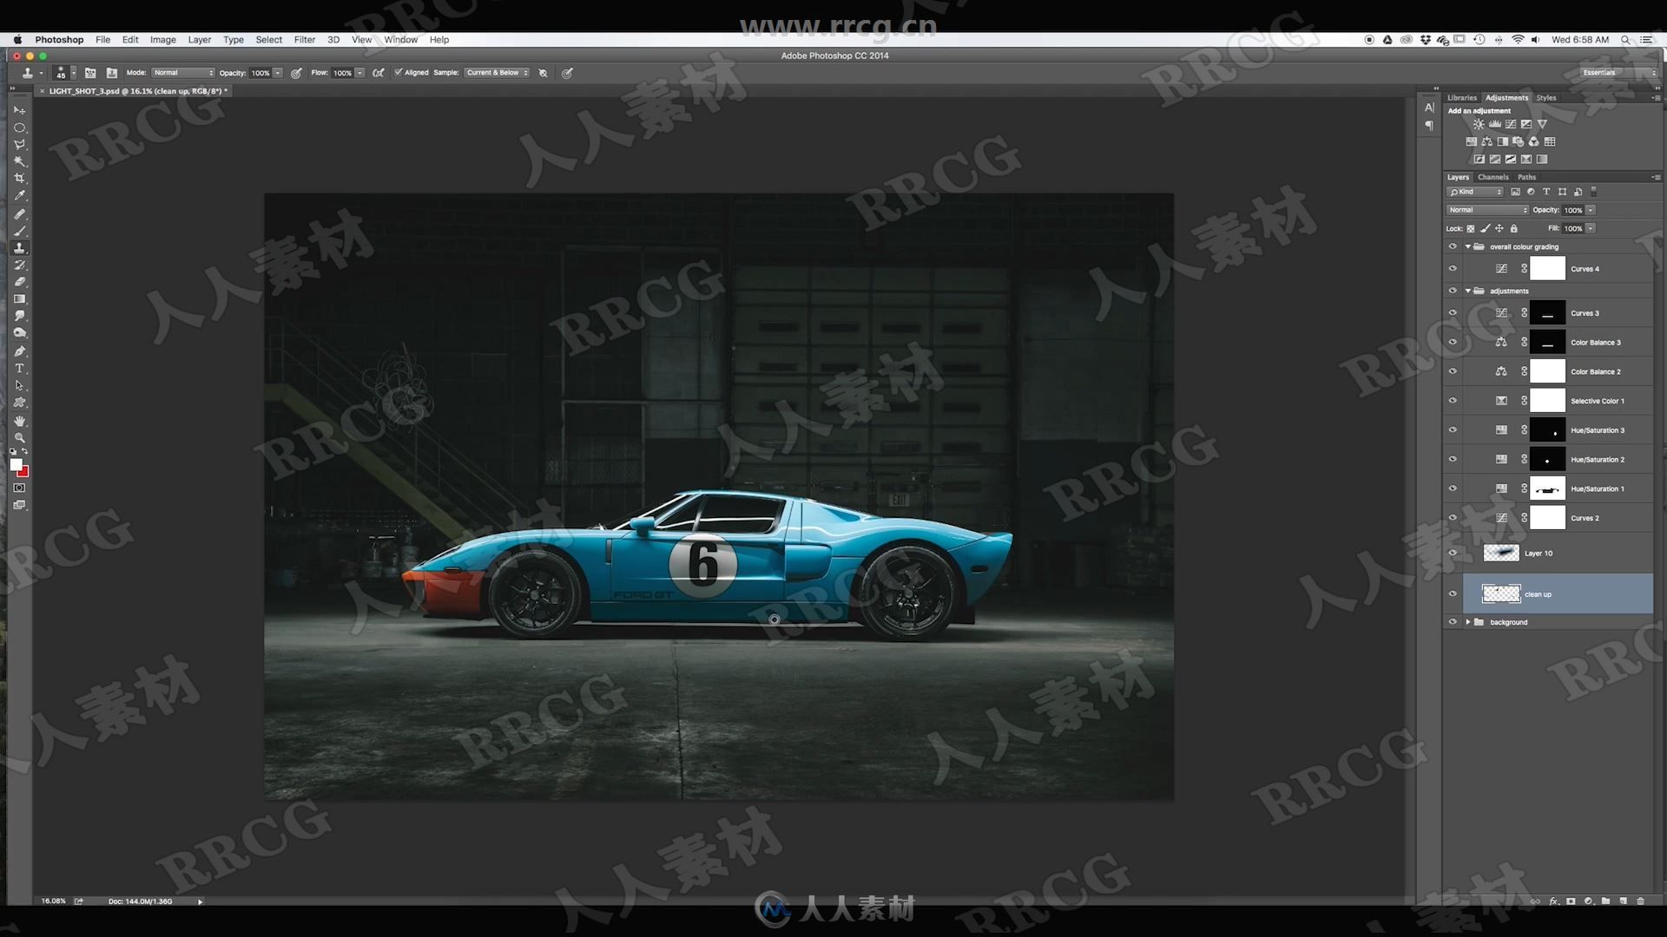Image resolution: width=1667 pixels, height=937 pixels.
Task: Open the clone stamp Mode dropdown
Action: pos(183,73)
